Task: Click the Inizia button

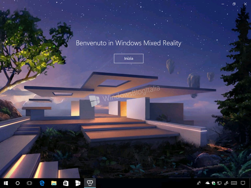Action: click(129, 58)
